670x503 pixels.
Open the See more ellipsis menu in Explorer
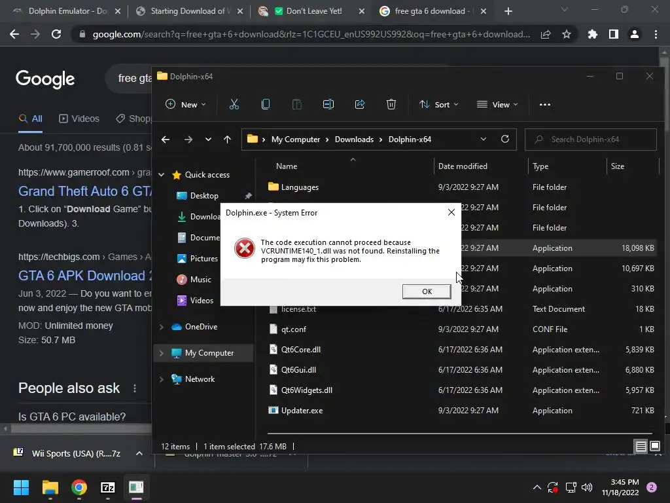545,104
